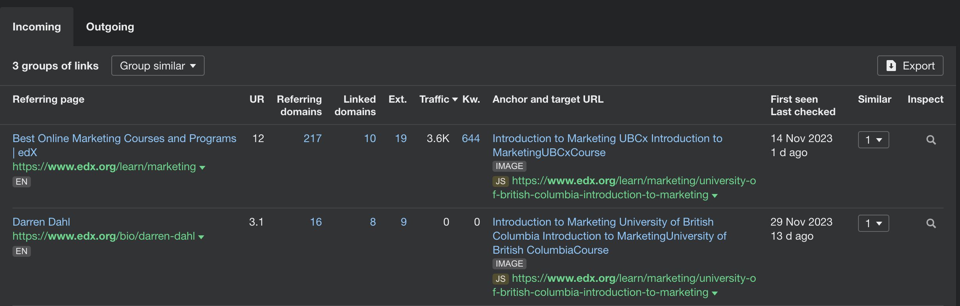Open first row anchor Introduction to Marketing UBCx
This screenshot has height=306, width=960.
[x=607, y=138]
